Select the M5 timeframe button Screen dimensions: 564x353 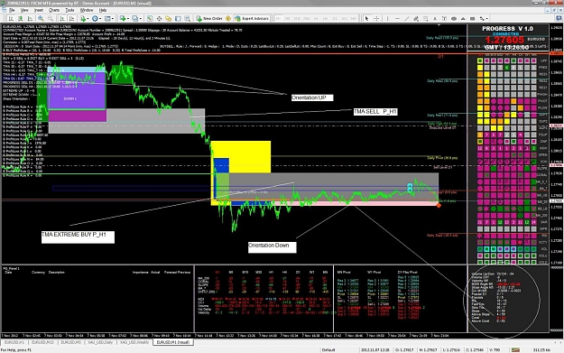pyautogui.click(x=287, y=18)
